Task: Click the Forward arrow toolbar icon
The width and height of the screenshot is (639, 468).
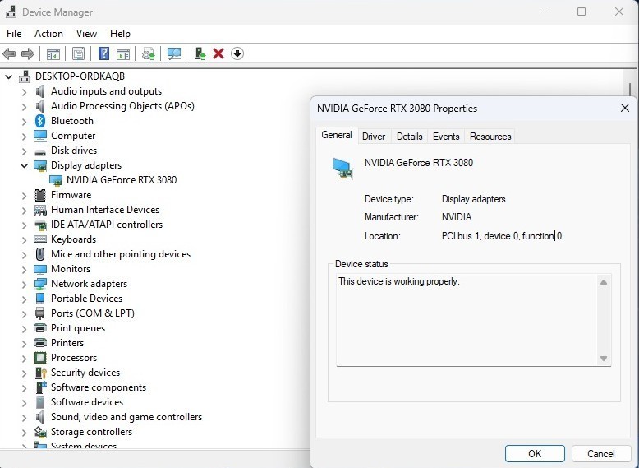Action: 27,53
